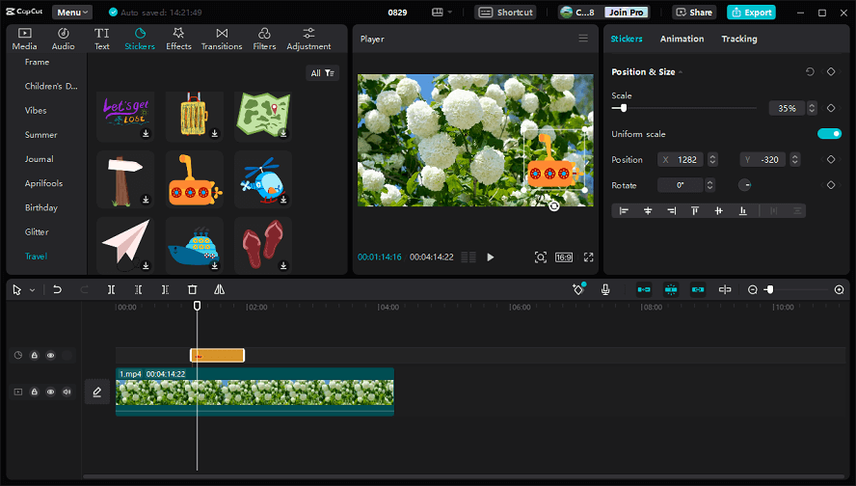Click the Scale slider handle
The width and height of the screenshot is (856, 486).
coord(625,108)
